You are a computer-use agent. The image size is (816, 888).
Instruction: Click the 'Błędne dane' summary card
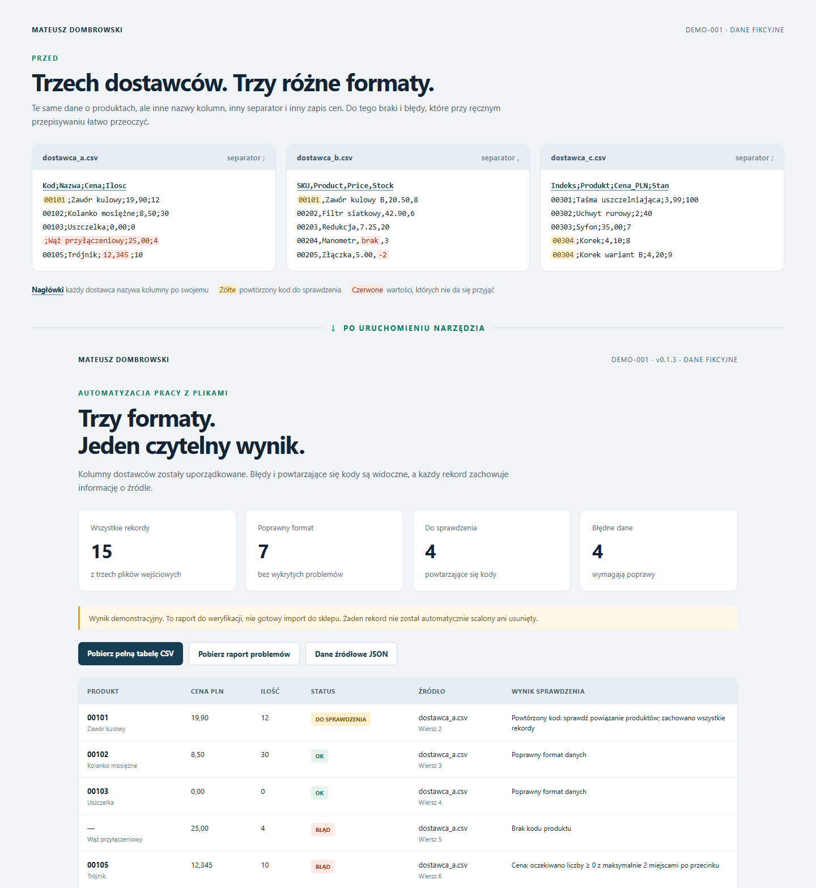pyautogui.click(x=658, y=550)
